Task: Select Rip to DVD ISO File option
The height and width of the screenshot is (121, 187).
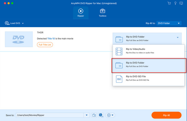Action: pos(149,79)
